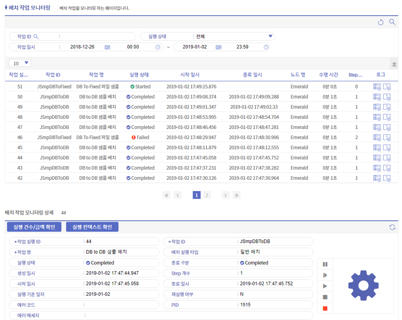Sort by 작업 ID column header
Screen dimensions: 402x320
[53, 75]
